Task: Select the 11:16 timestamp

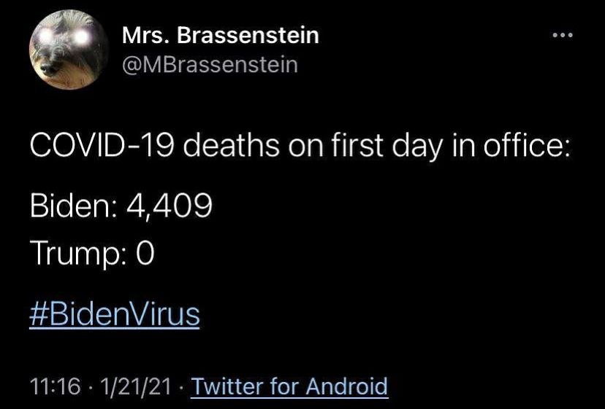Action: [x=56, y=386]
